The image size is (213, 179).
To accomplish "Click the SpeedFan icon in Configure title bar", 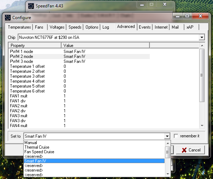I will click(x=8, y=18).
